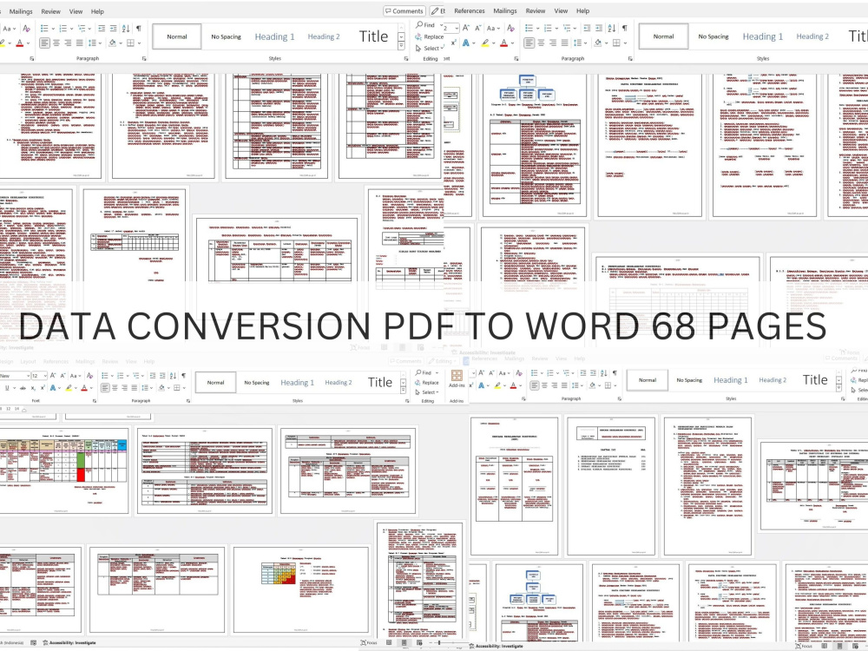The height and width of the screenshot is (651, 868).
Task: Apply Normal style in bottom-right Word window
Action: click(648, 380)
